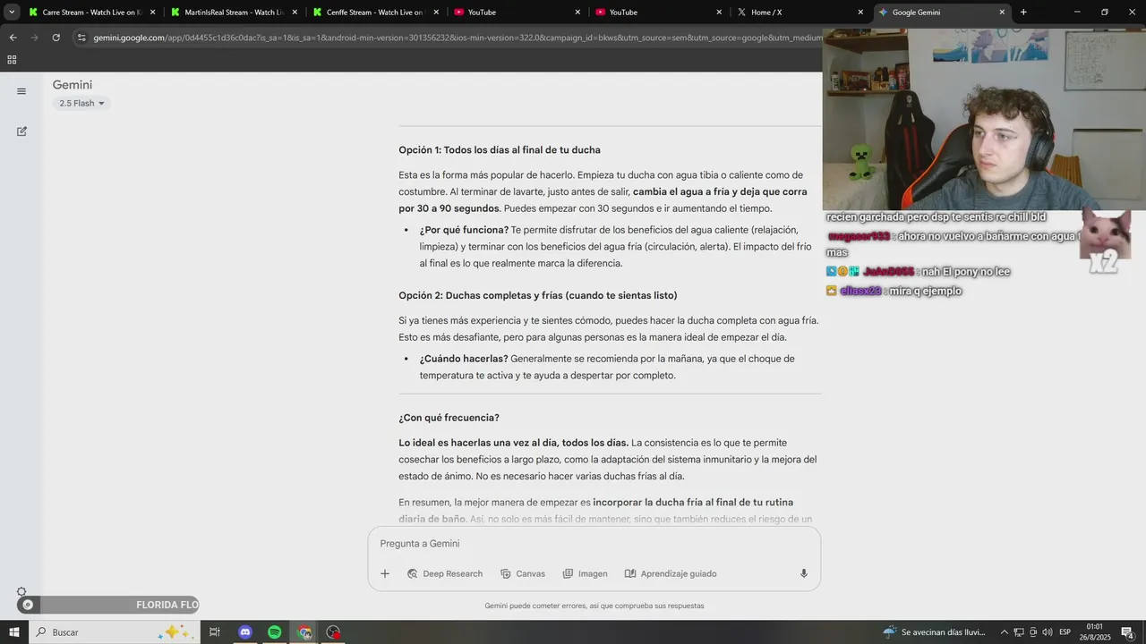Click the plus add-files icon in prompt box
The height and width of the screenshot is (644, 1146).
385,574
